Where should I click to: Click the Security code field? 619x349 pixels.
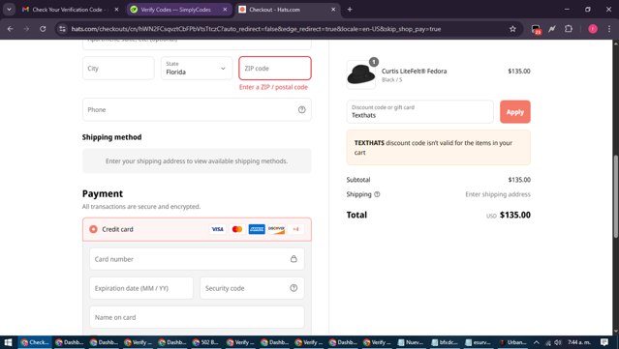tap(252, 288)
